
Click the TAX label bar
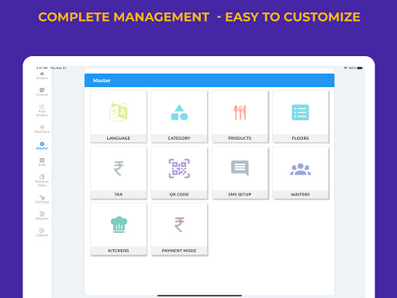pyautogui.click(x=119, y=194)
